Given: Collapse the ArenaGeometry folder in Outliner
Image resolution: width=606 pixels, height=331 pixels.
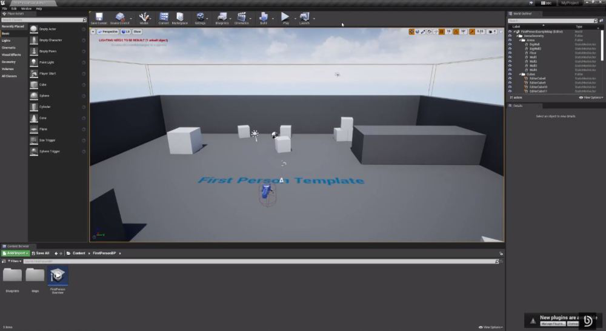Looking at the screenshot, I should coord(517,36).
